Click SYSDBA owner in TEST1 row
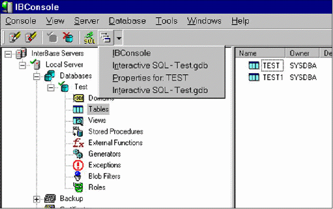The width and height of the screenshot is (333, 209). click(303, 78)
